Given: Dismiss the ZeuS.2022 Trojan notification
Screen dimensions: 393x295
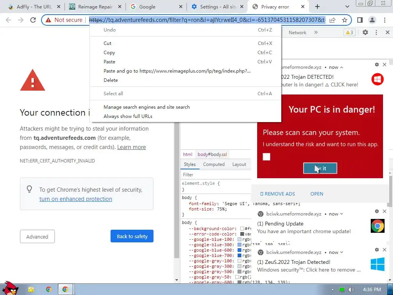Looking at the screenshot, I should point(385,250).
